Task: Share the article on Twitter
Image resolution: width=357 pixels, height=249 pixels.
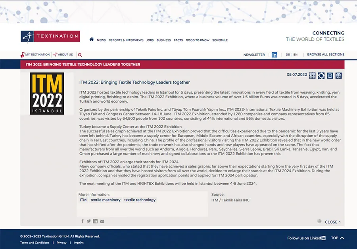Action: tap(89, 221)
